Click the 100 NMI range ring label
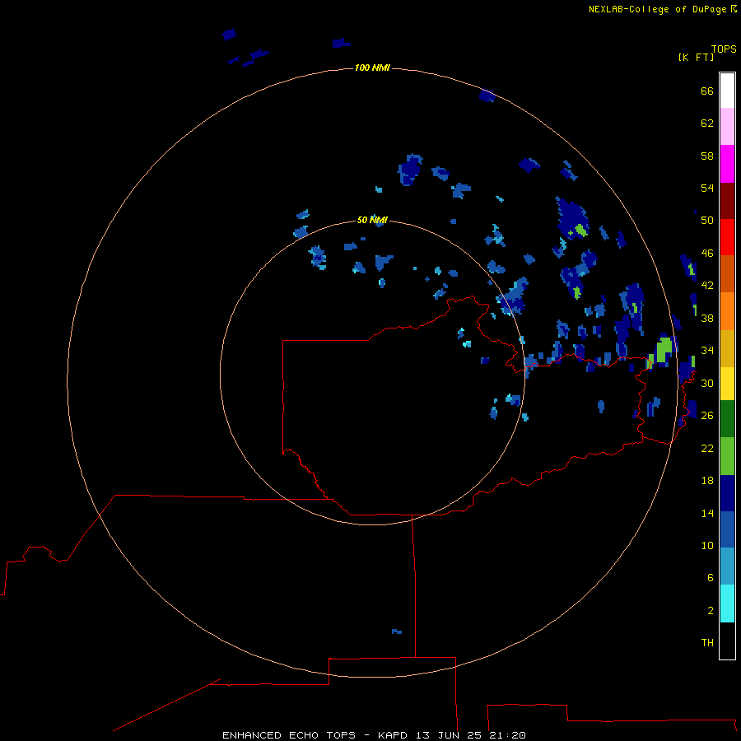The width and height of the screenshot is (741, 741). pyautogui.click(x=372, y=68)
